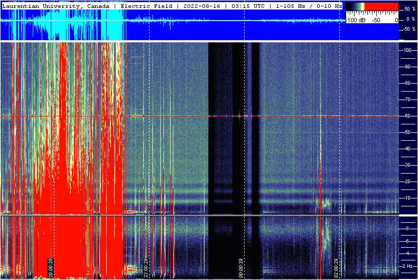
Task: Click the 22:00:29 time marker label
Action: pos(146,268)
